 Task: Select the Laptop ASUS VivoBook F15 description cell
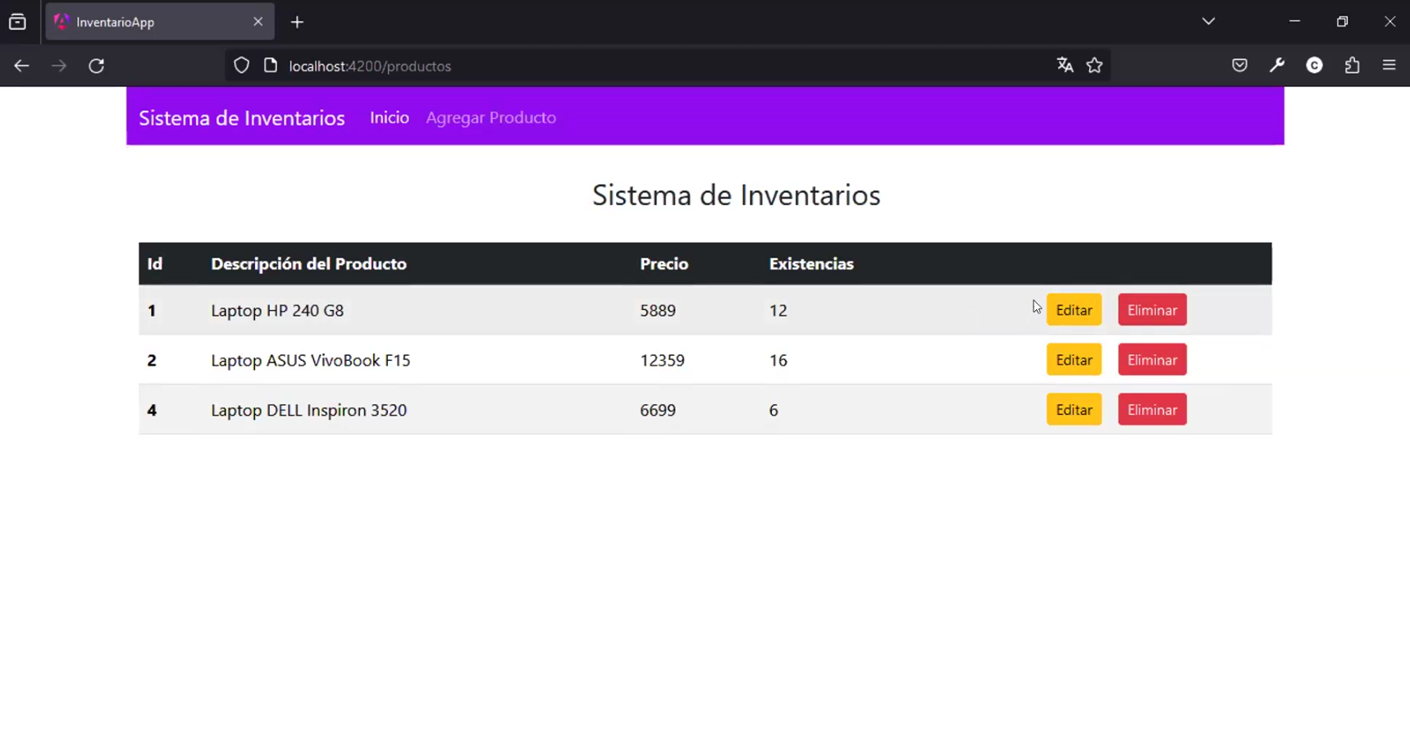tap(311, 361)
